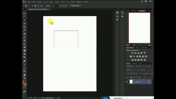The height and width of the screenshot is (99, 176).
Task: Open the Select menu
Action: (x=57, y=2)
